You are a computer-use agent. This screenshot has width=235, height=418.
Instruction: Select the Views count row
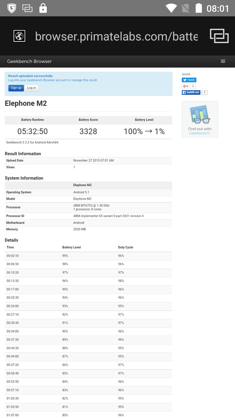point(89,167)
